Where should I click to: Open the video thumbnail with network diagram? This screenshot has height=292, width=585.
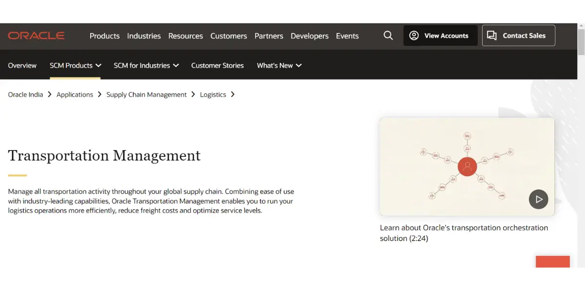(x=467, y=166)
